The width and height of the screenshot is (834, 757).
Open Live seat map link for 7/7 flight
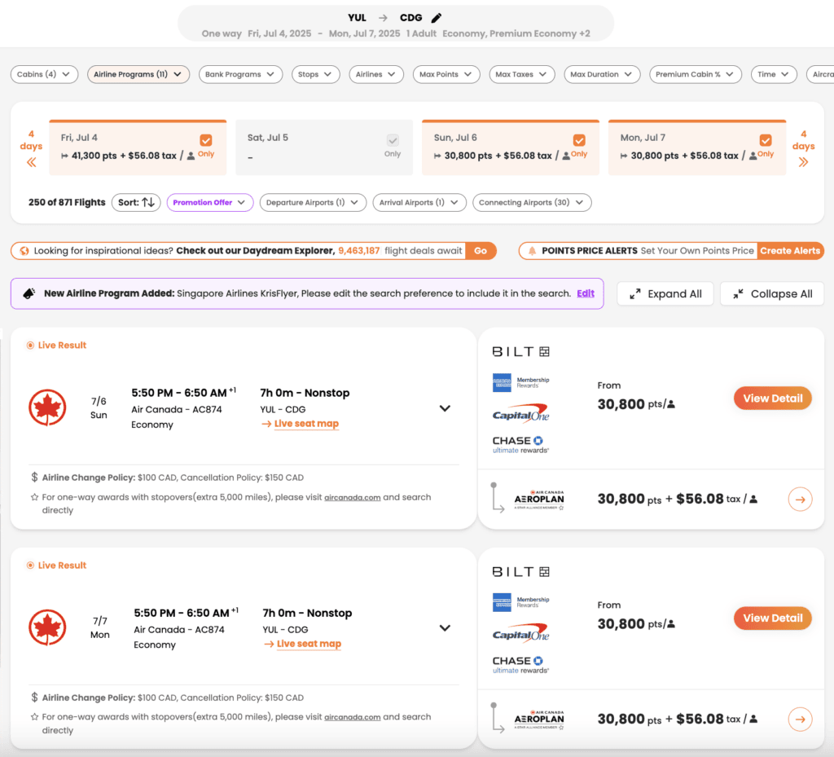tap(308, 644)
